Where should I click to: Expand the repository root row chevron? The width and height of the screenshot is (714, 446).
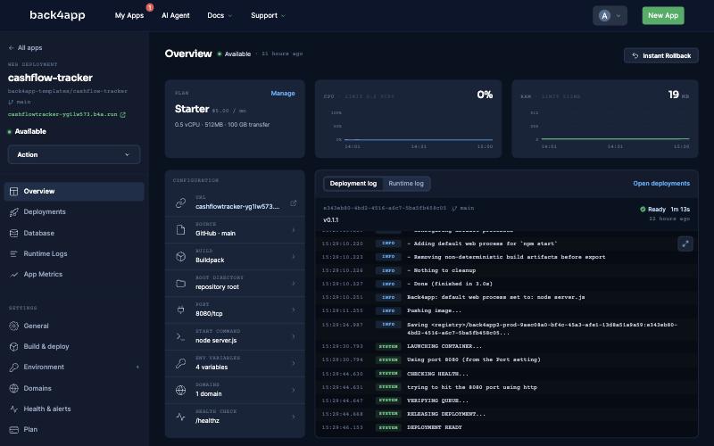[x=294, y=284]
